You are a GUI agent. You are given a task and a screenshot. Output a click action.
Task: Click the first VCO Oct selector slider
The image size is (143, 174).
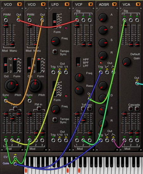[x=6, y=65]
